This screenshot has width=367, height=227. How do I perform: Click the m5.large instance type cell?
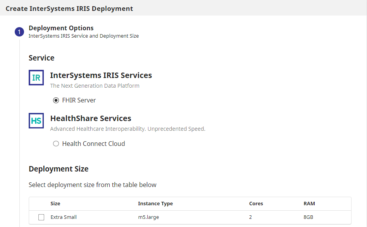pyautogui.click(x=148, y=217)
